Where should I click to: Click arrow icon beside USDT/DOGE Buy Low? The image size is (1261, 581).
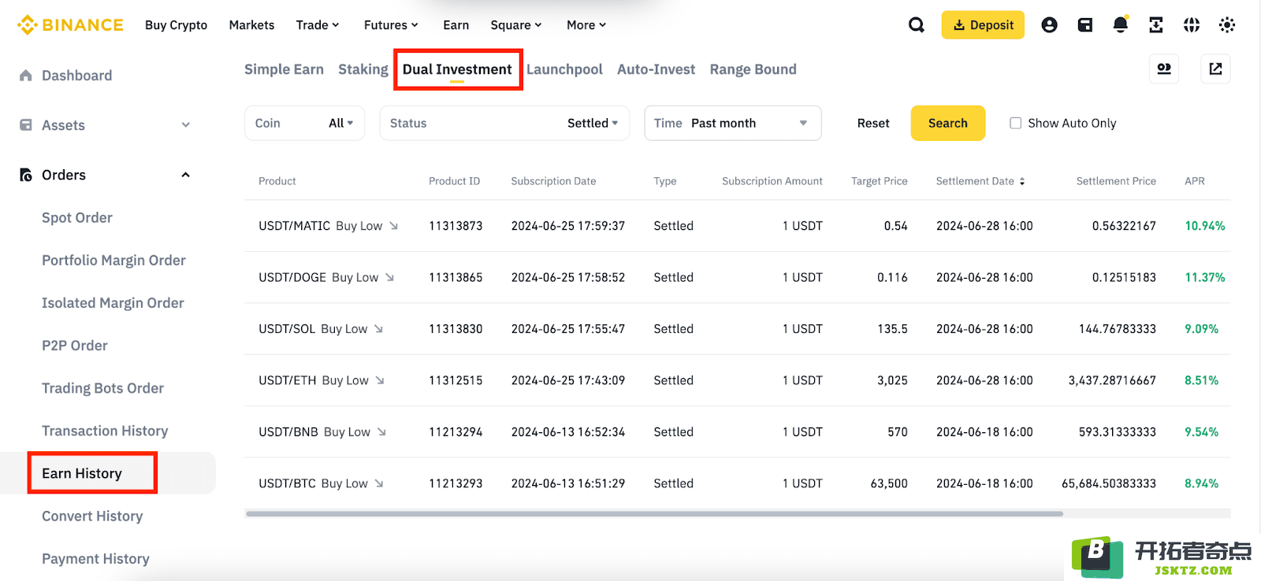389,277
